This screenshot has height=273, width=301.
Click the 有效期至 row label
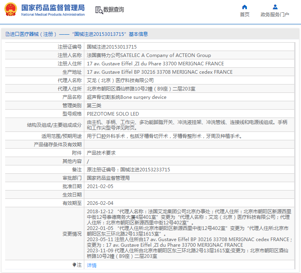(x=72, y=203)
